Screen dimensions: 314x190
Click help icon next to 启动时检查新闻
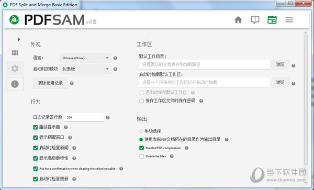tap(74, 148)
